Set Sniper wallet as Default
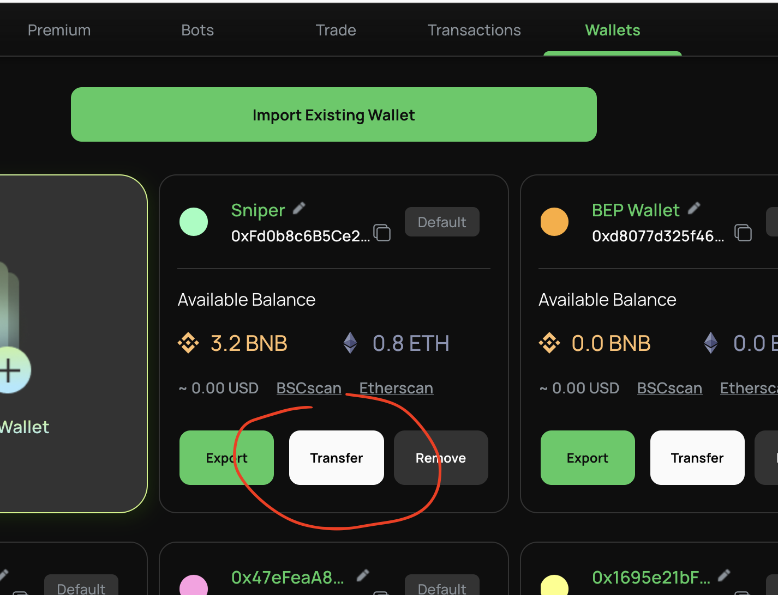The width and height of the screenshot is (778, 595). [442, 222]
